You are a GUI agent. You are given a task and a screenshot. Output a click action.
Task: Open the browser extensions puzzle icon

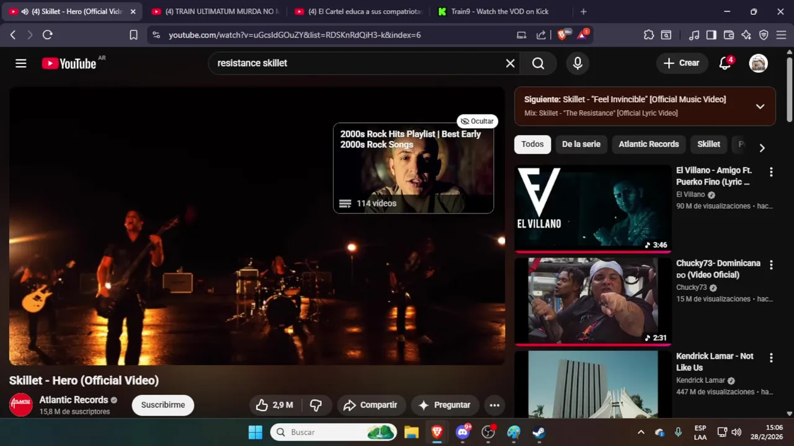[649, 35]
